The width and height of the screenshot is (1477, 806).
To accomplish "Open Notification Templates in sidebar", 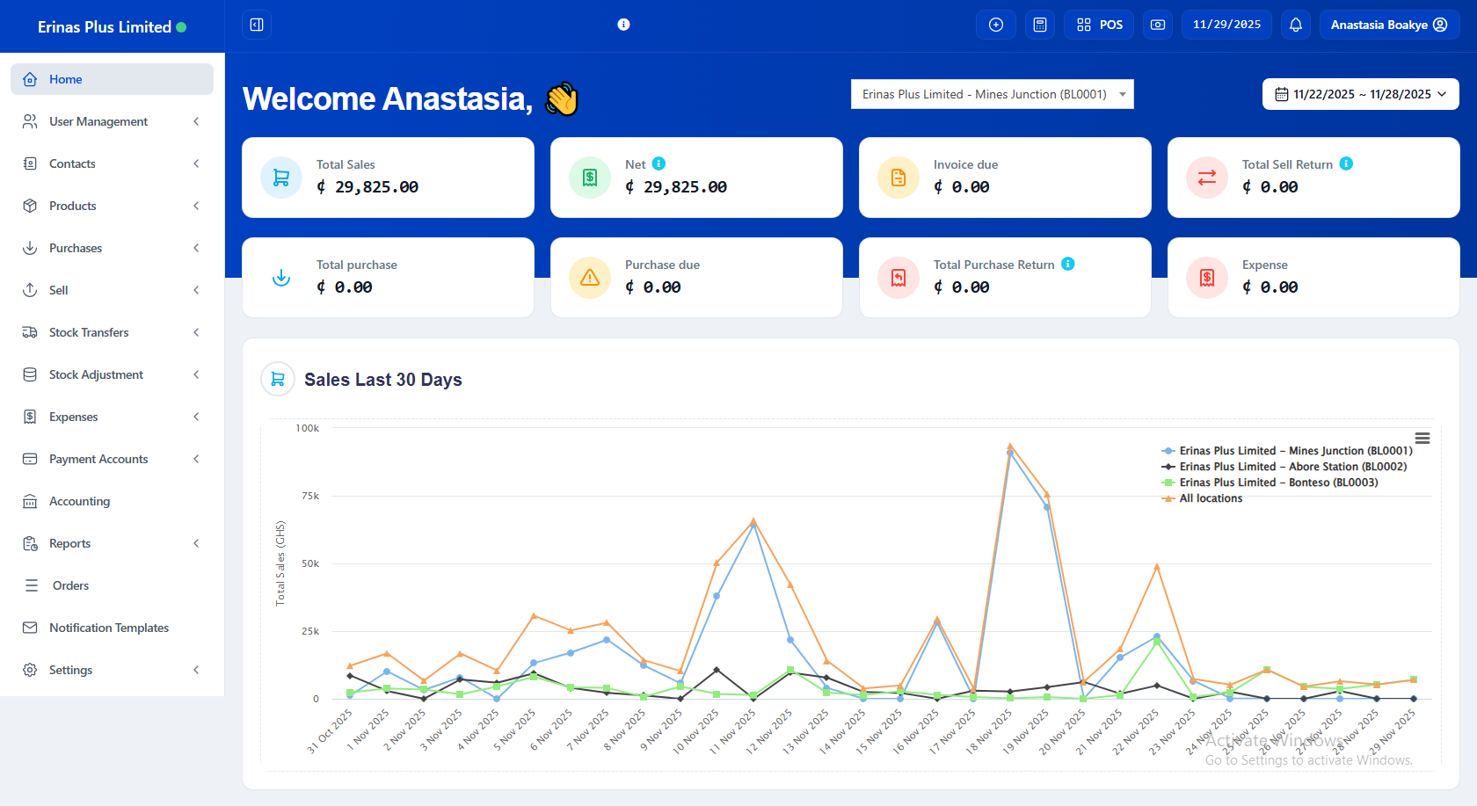I will pos(108,628).
